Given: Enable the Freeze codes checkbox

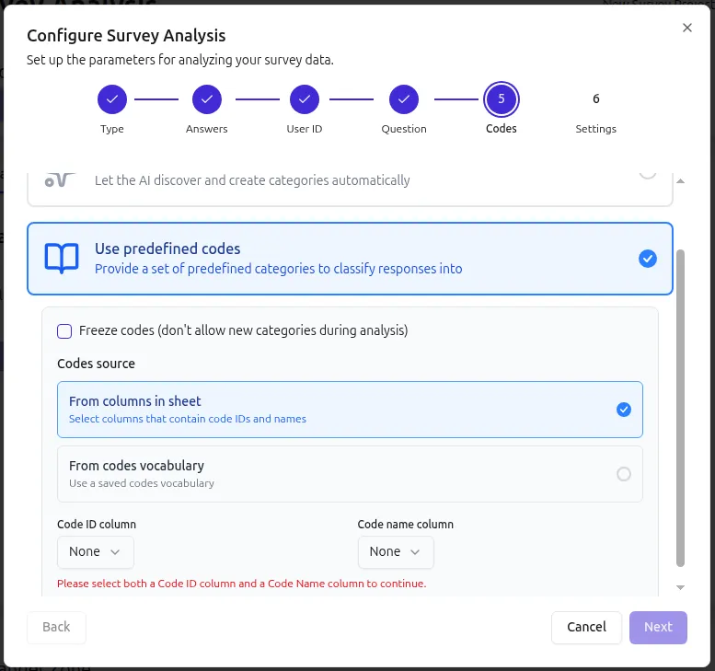Looking at the screenshot, I should coord(64,331).
